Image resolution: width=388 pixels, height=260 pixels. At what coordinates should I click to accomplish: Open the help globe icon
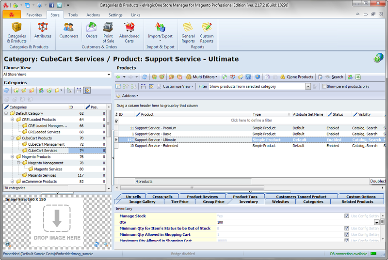pyautogui.click(x=378, y=58)
